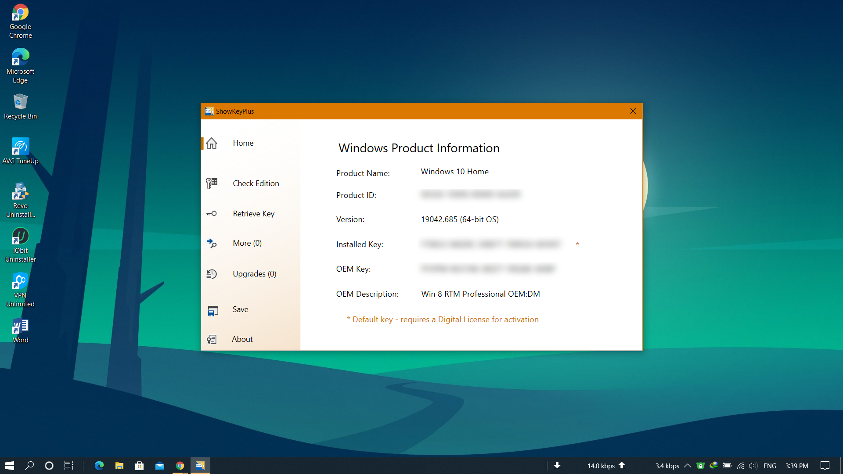843x474 pixels.
Task: Select the AVG TuneUp desktop shortcut
Action: coord(20,151)
